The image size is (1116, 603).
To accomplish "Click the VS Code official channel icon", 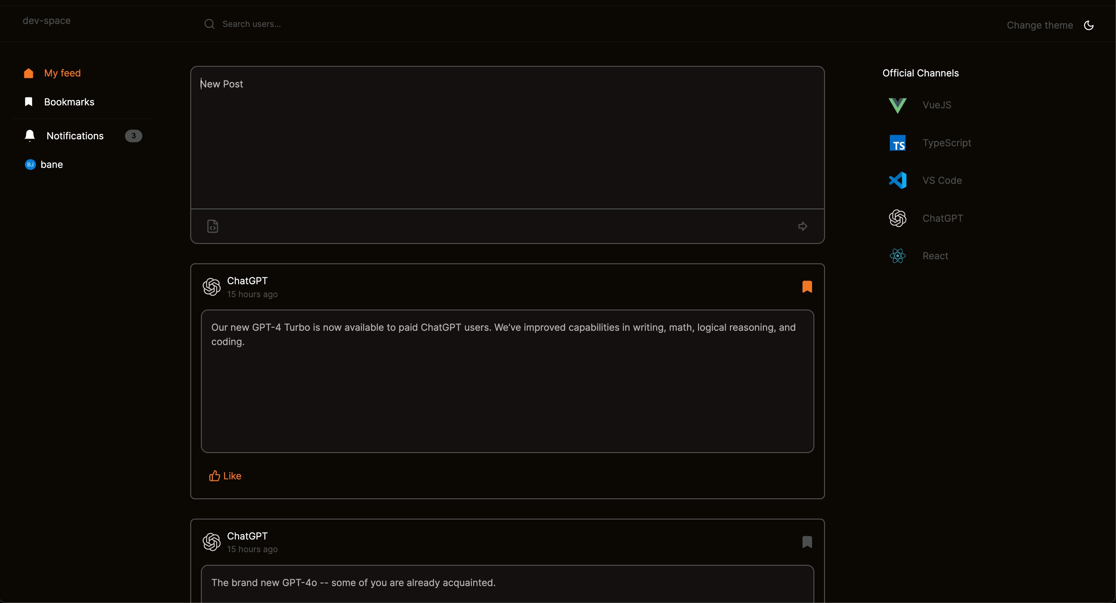I will 898,181.
